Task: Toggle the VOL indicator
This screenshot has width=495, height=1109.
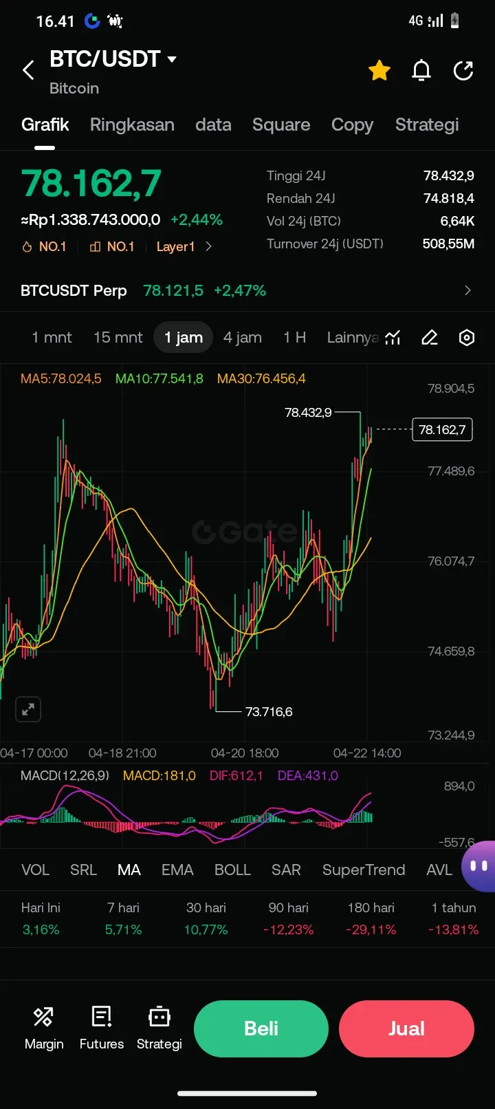Action: (35, 870)
